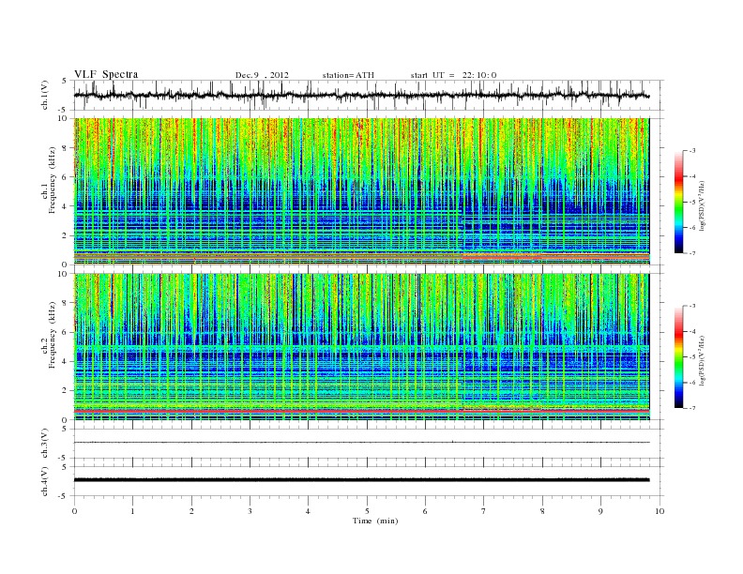Click the 'station=ATH' label
This screenshot has width=743, height=574.
(x=348, y=75)
